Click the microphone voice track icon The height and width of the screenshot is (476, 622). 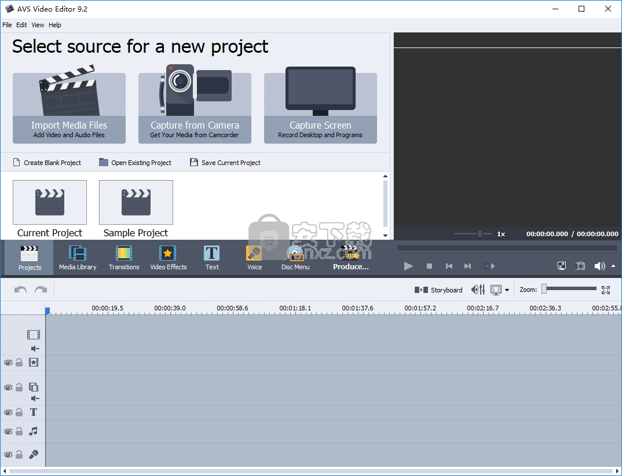tap(34, 454)
